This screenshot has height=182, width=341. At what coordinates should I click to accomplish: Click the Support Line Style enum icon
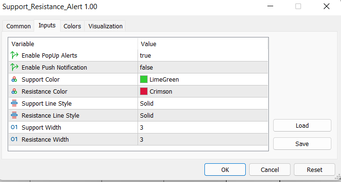[x=14, y=103]
